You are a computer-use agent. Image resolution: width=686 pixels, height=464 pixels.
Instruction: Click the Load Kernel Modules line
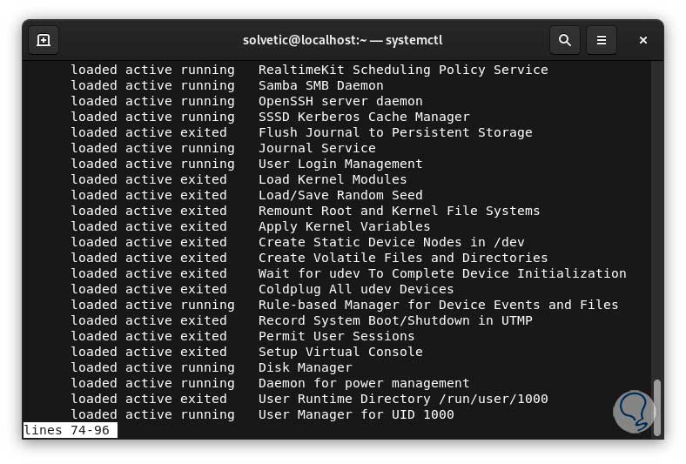coord(333,179)
